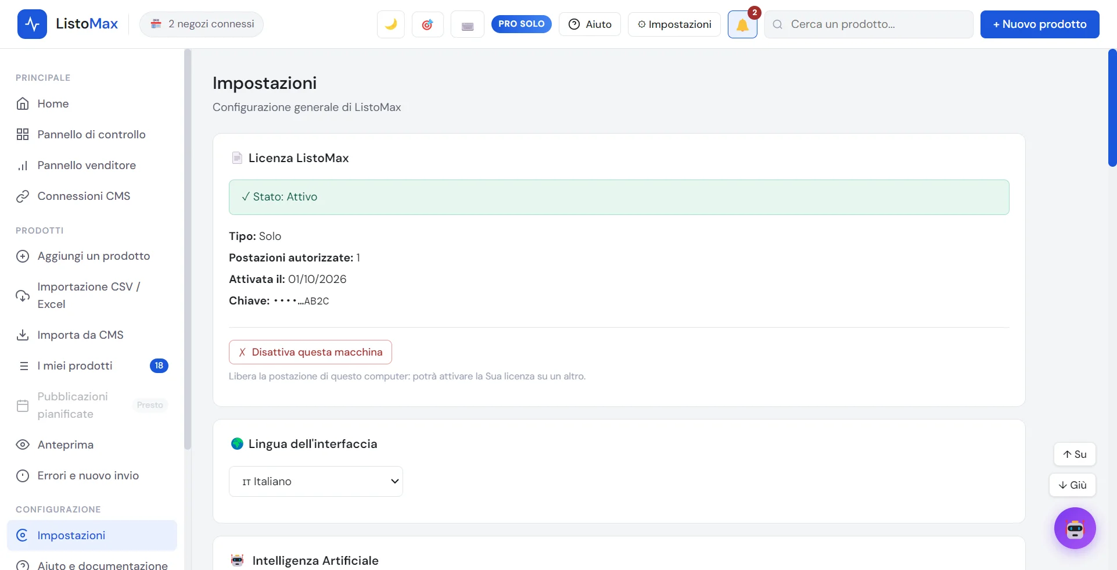Click the Giù scroll-down button
Viewport: 1117px width, 570px height.
pyautogui.click(x=1072, y=485)
